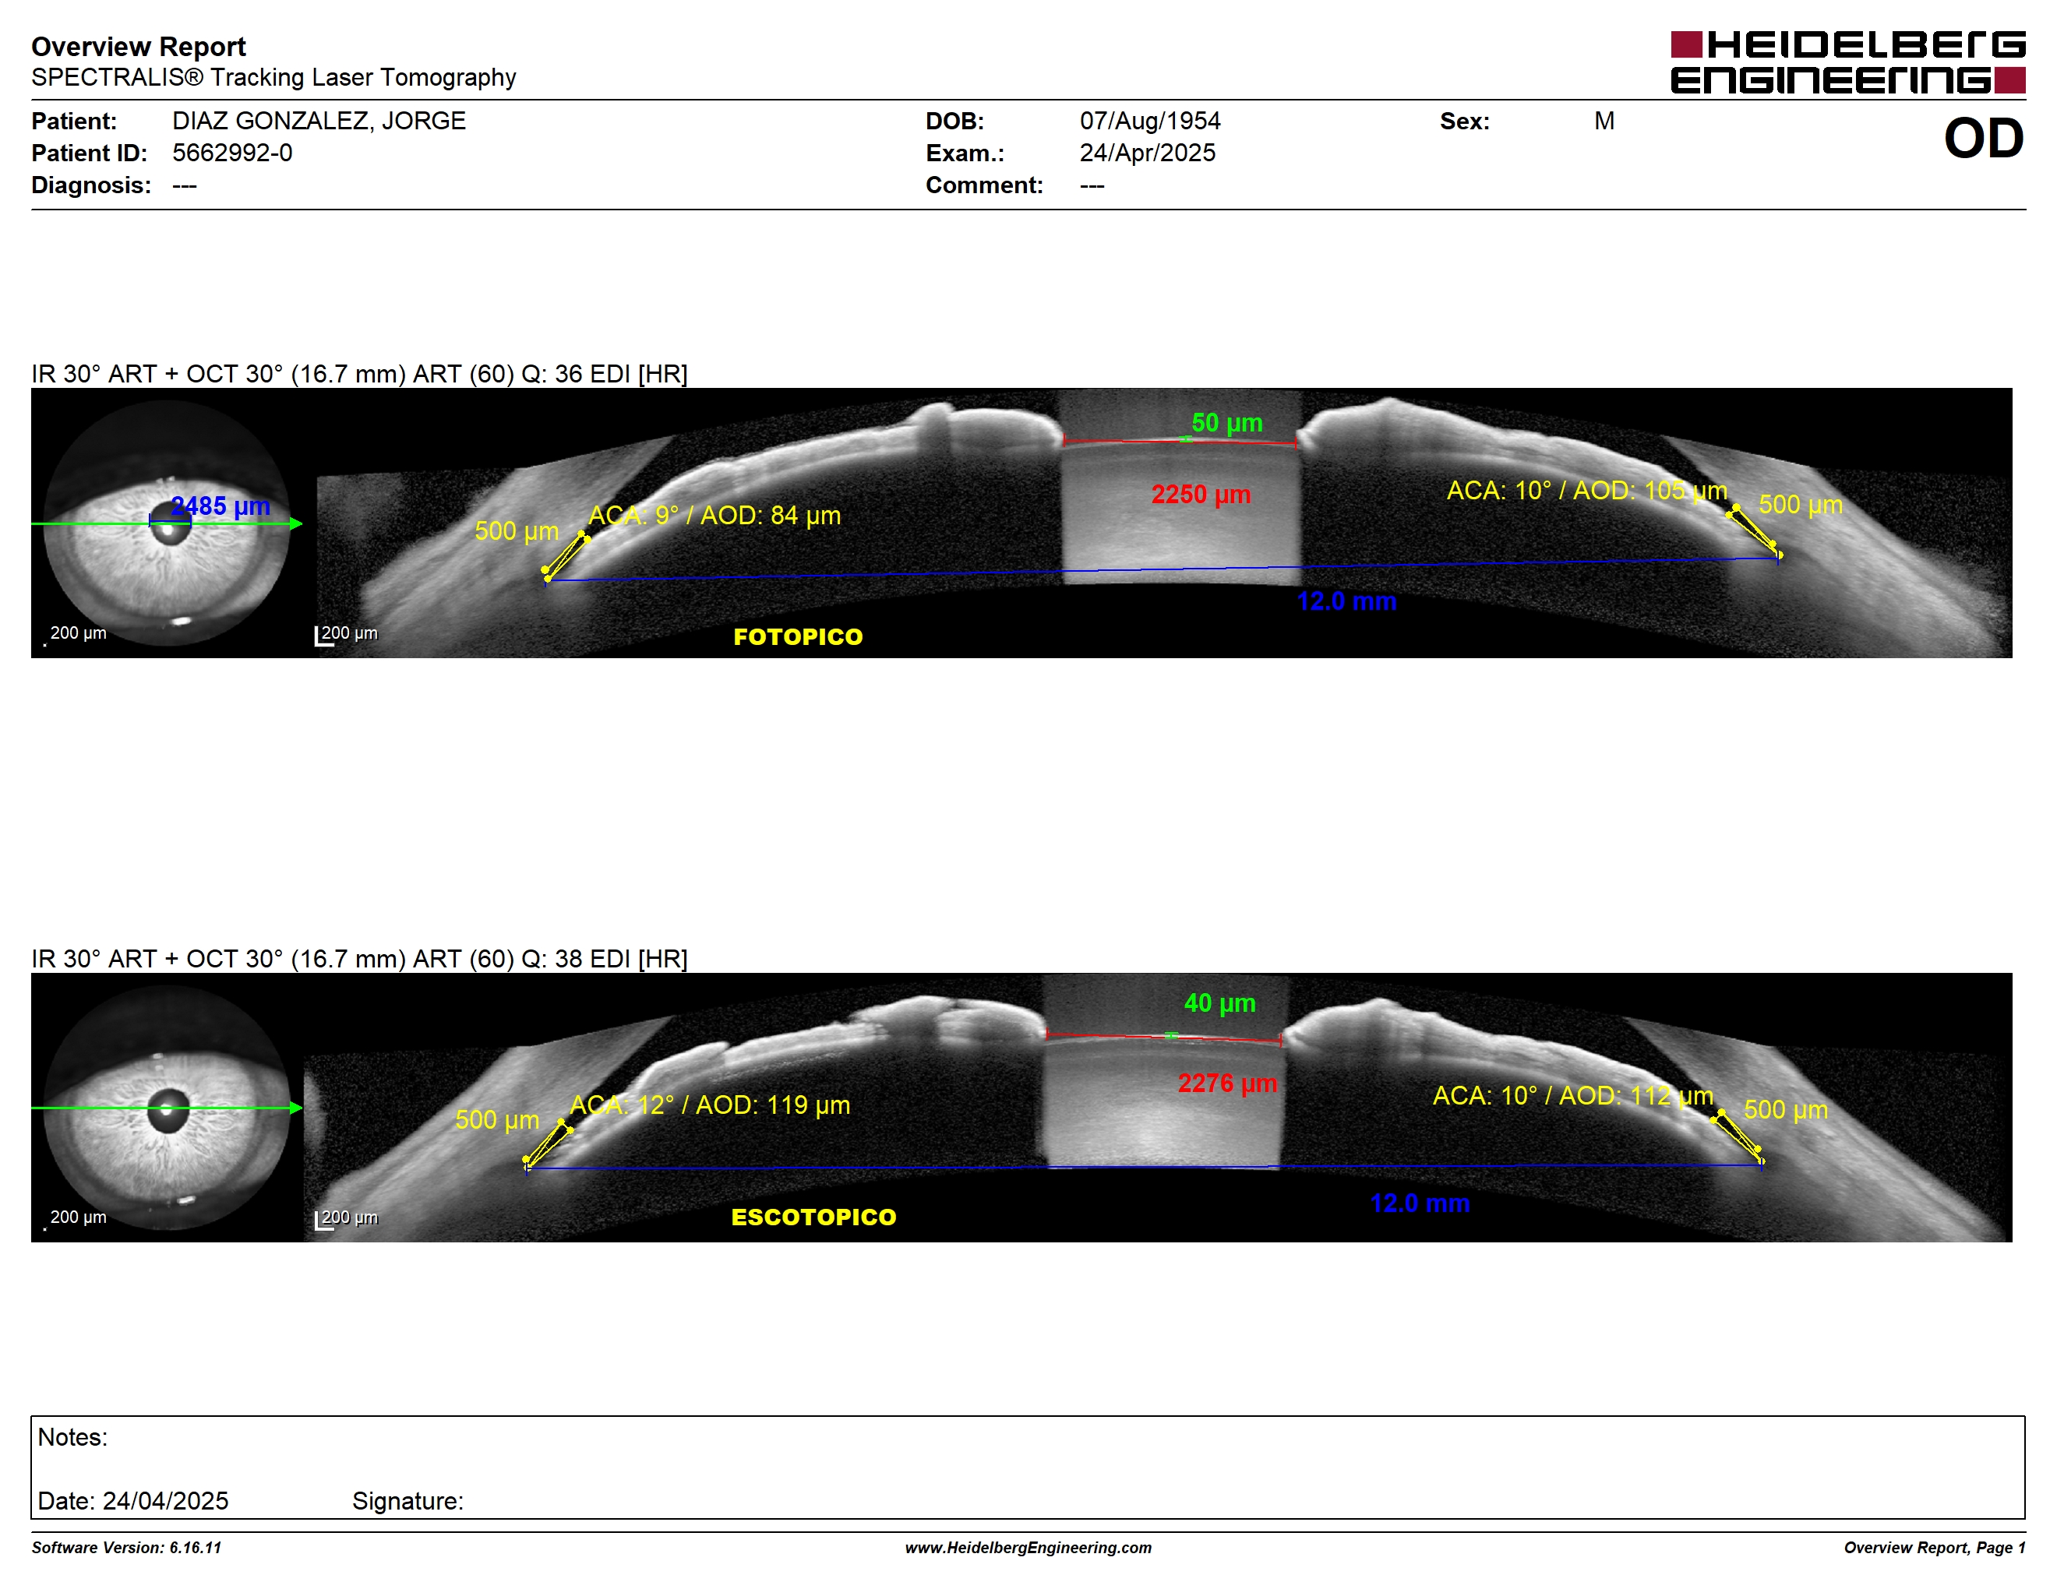This screenshot has width=2057, height=1589.
Task: Click the FOTOPICO label
Action: [x=798, y=637]
